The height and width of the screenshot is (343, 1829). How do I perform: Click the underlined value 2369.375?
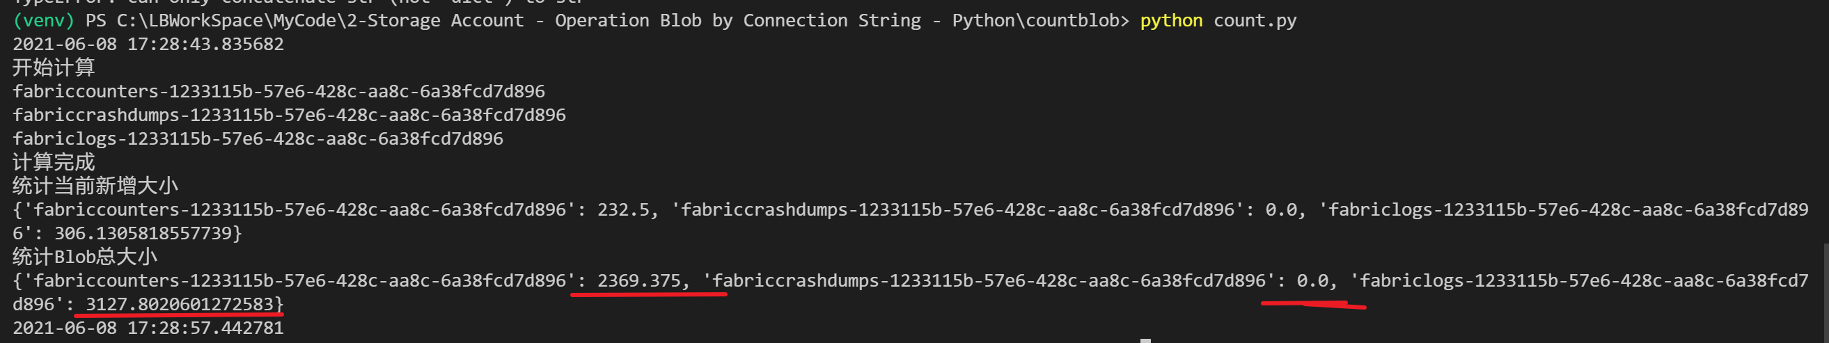click(x=638, y=280)
